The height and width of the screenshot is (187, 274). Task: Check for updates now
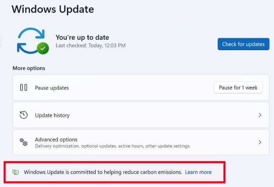click(243, 44)
